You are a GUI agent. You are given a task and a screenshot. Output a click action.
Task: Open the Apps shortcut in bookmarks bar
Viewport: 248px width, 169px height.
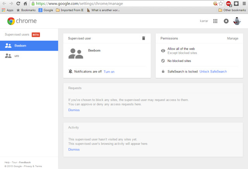[x=7, y=10]
